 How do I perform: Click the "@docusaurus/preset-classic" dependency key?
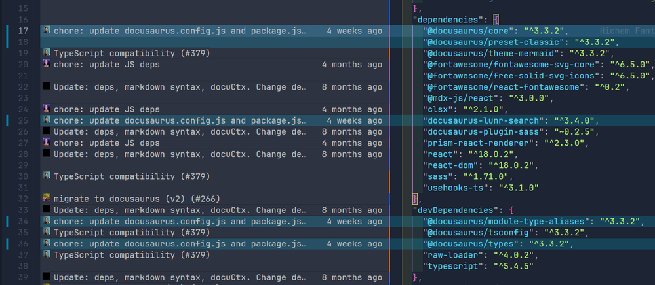[x=493, y=42]
